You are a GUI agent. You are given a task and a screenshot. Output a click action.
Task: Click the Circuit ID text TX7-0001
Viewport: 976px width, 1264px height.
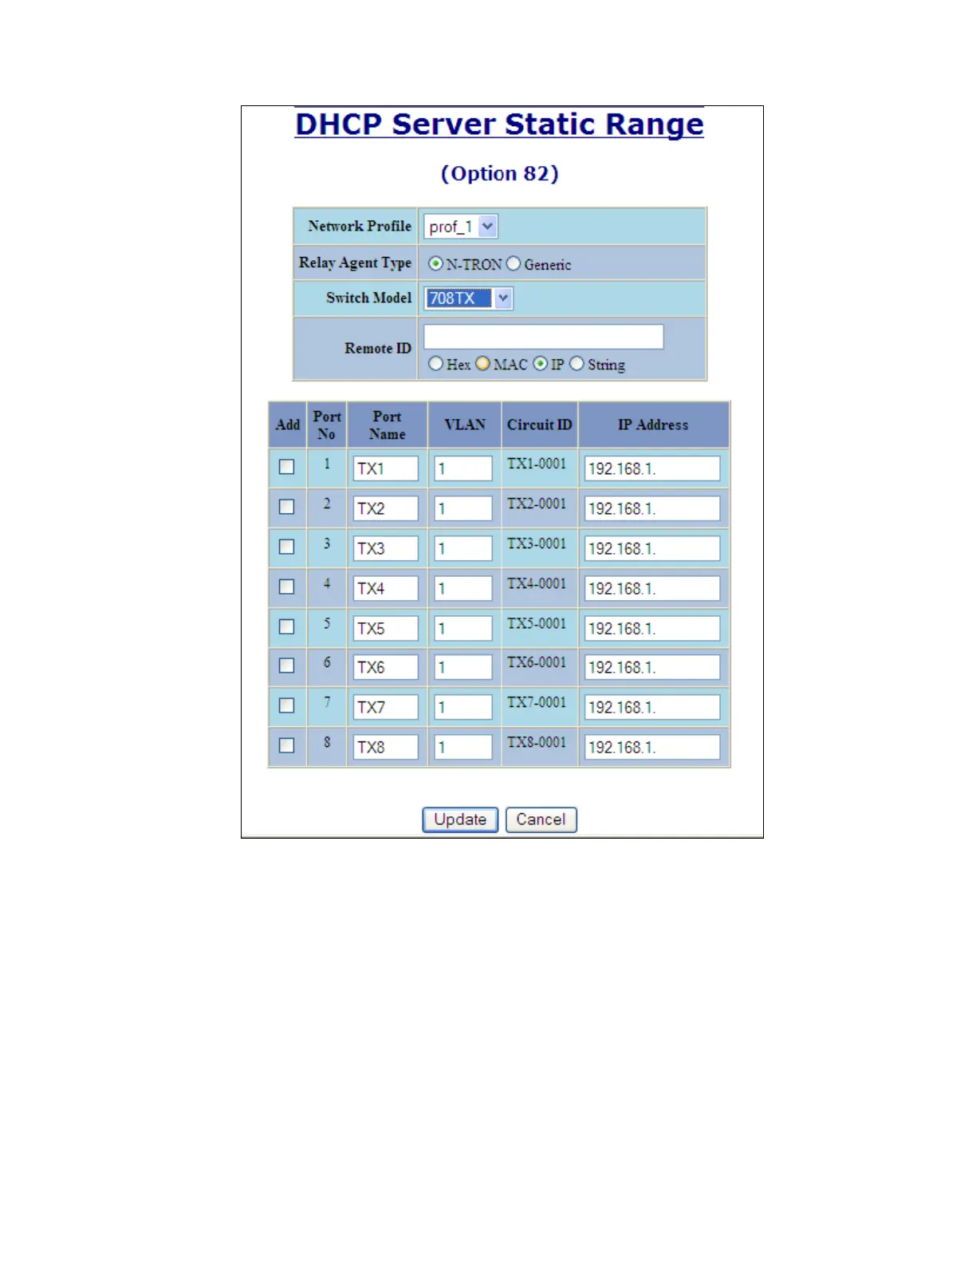pyautogui.click(x=537, y=702)
